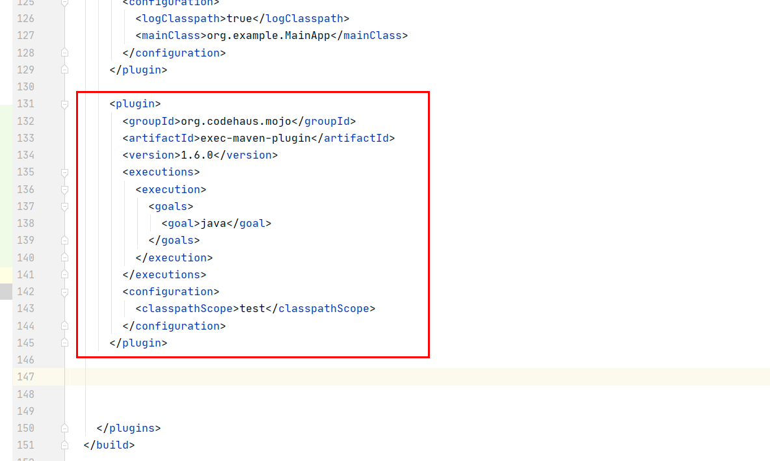Click the fold marker beside line 139
Screen dimensions: 770x461
pos(64,240)
